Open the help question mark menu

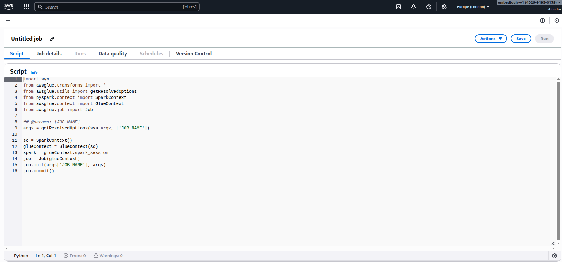(429, 7)
